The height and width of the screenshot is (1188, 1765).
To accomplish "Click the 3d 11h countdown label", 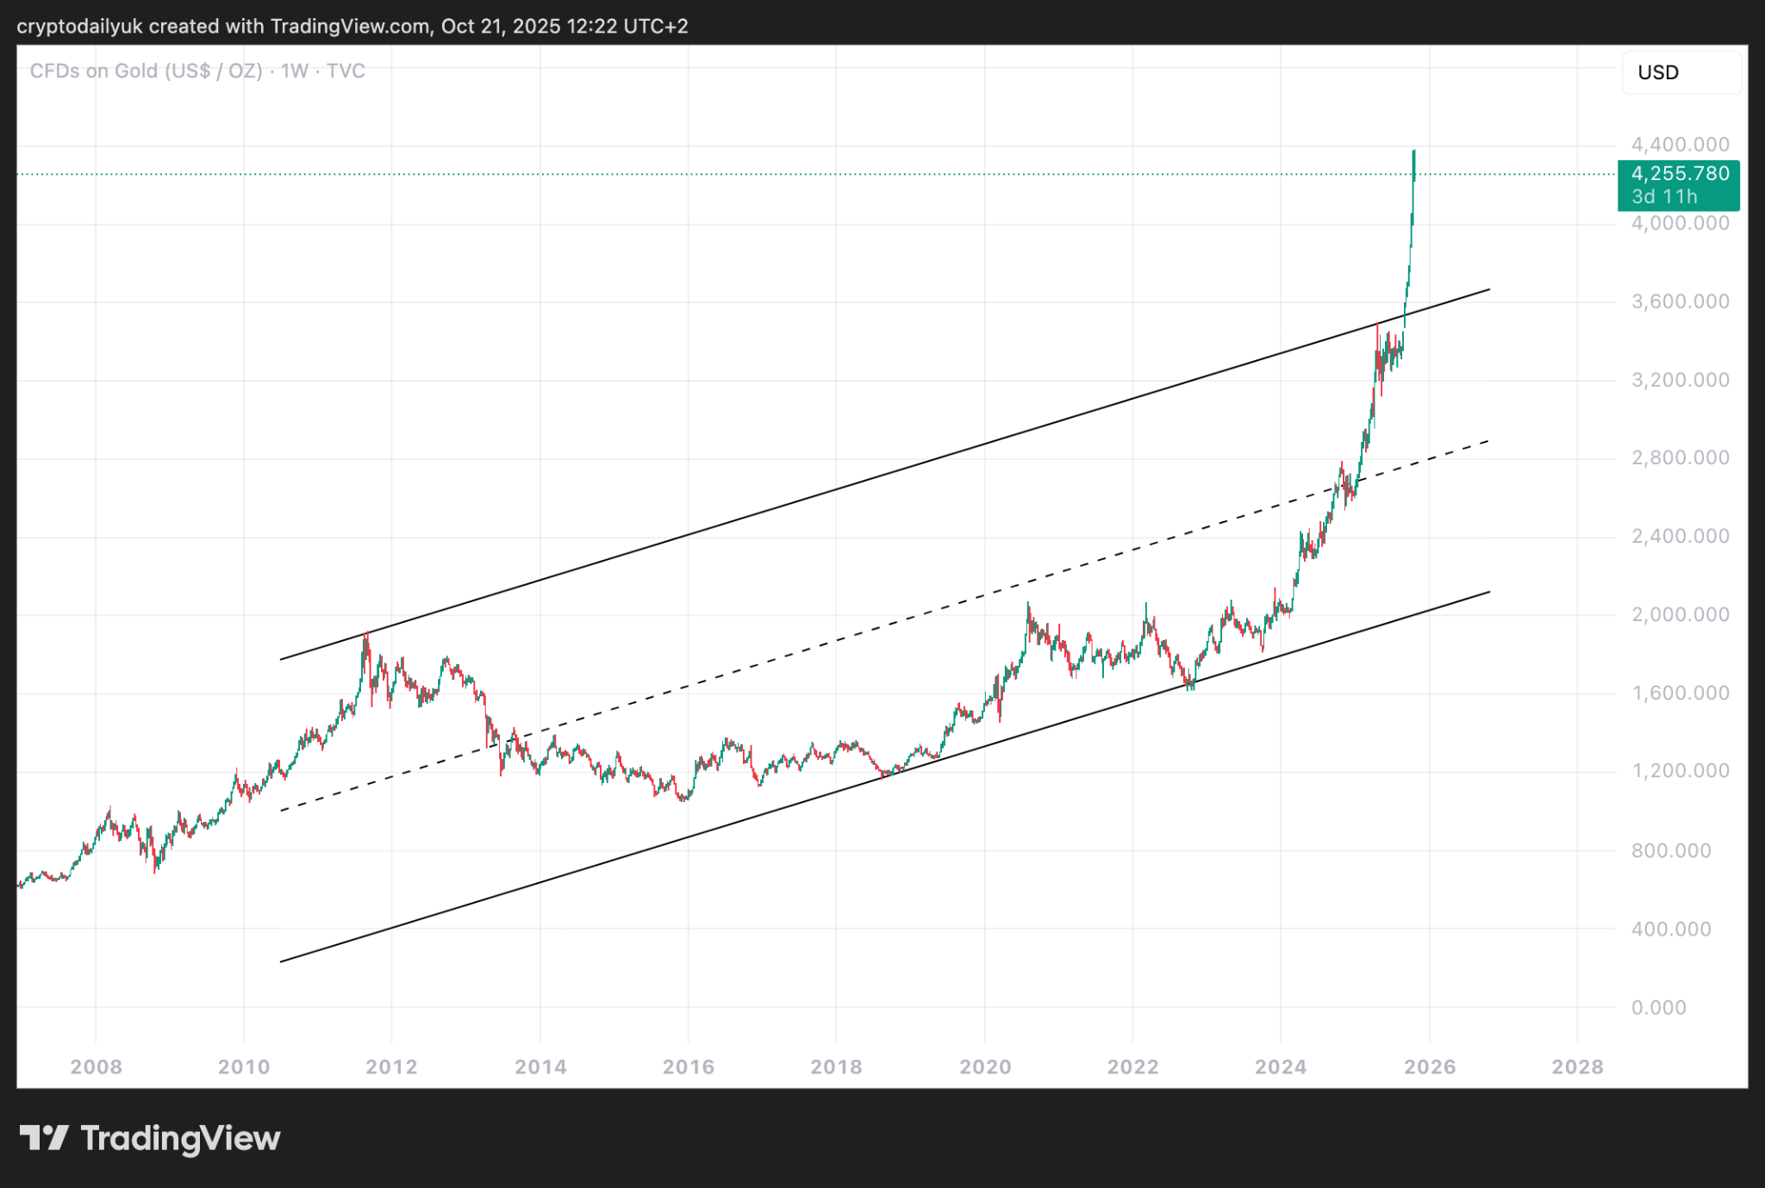I will [1663, 197].
